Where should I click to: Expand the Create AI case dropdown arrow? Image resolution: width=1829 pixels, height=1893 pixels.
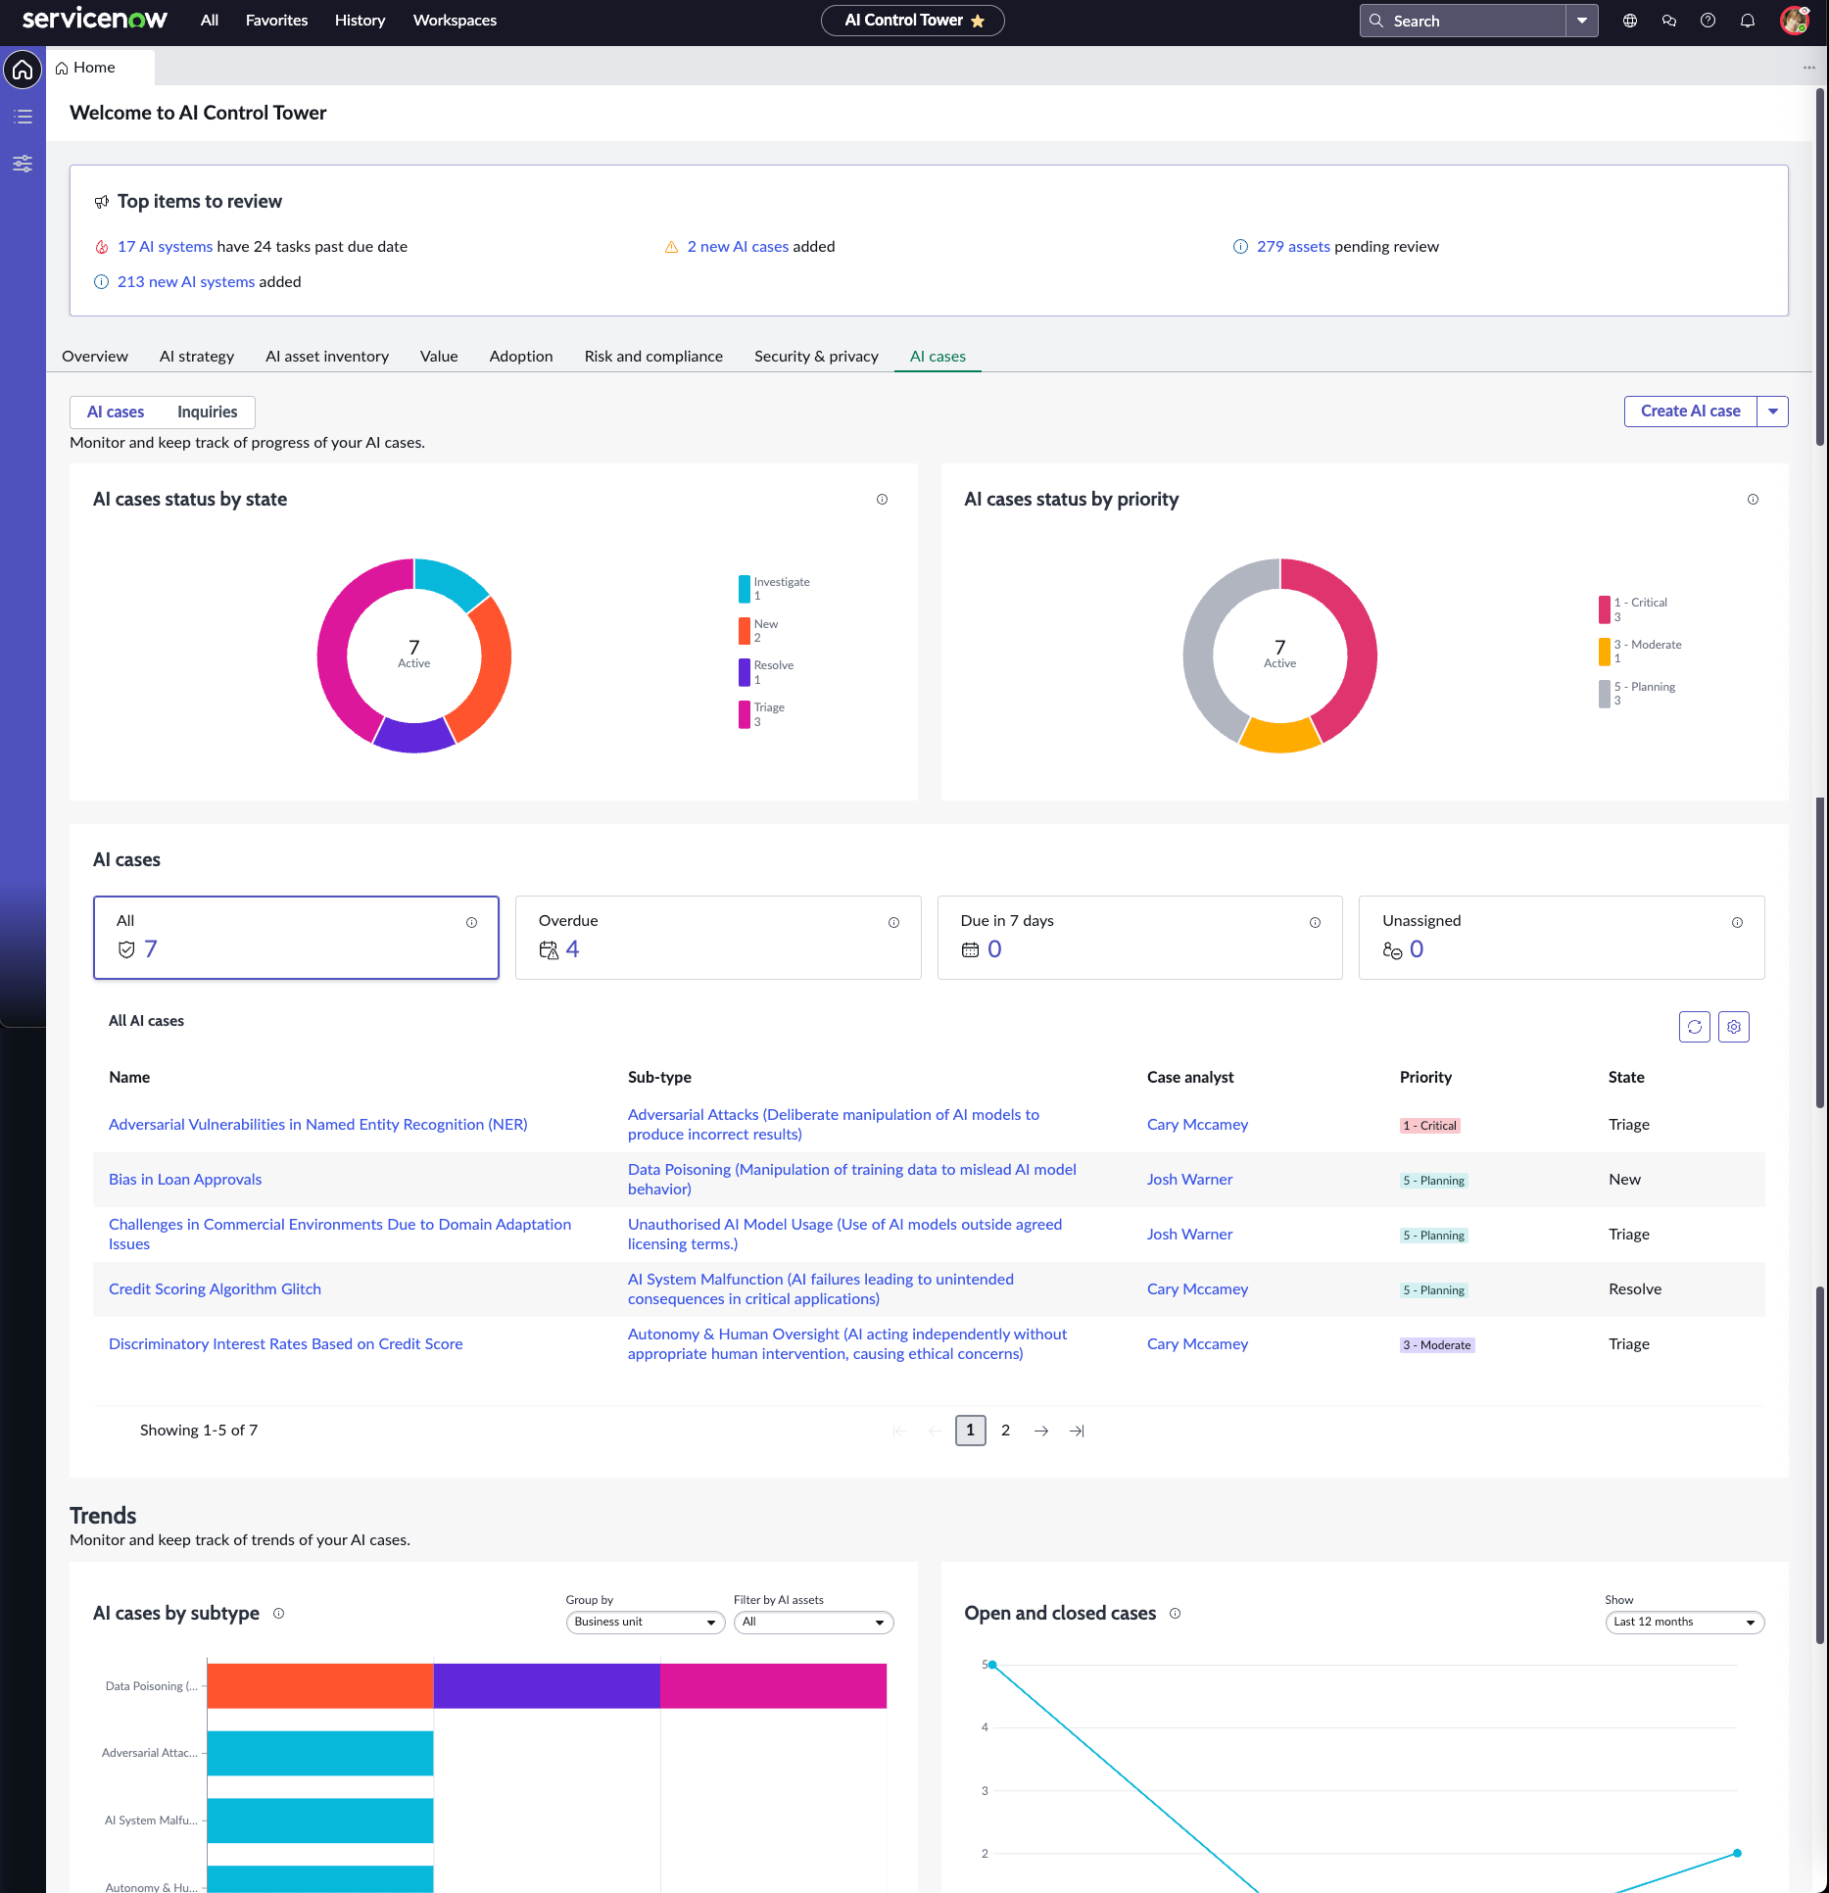(x=1773, y=412)
